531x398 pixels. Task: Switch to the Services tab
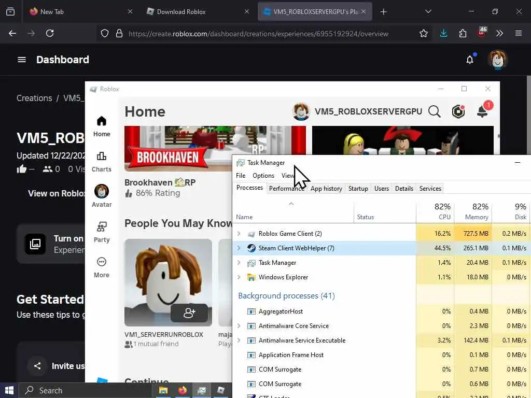pyautogui.click(x=430, y=189)
